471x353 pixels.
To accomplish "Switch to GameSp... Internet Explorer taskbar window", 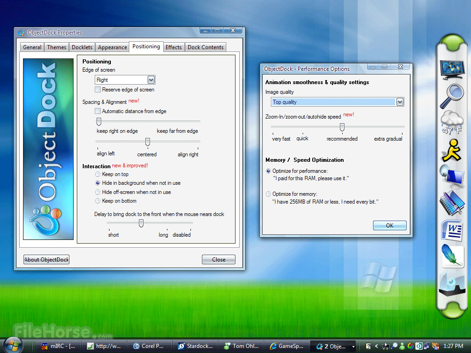I will click(x=287, y=346).
